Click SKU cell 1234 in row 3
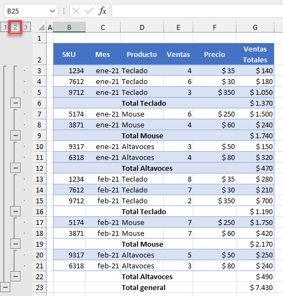283x296 pixels. tap(69, 70)
